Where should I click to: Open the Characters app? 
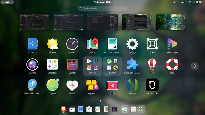point(52,65)
